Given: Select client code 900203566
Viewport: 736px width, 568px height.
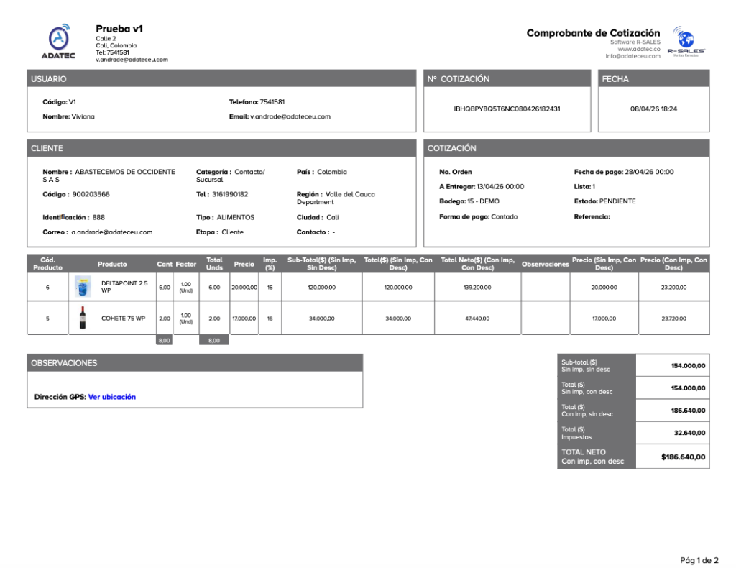Looking at the screenshot, I should [x=91, y=194].
